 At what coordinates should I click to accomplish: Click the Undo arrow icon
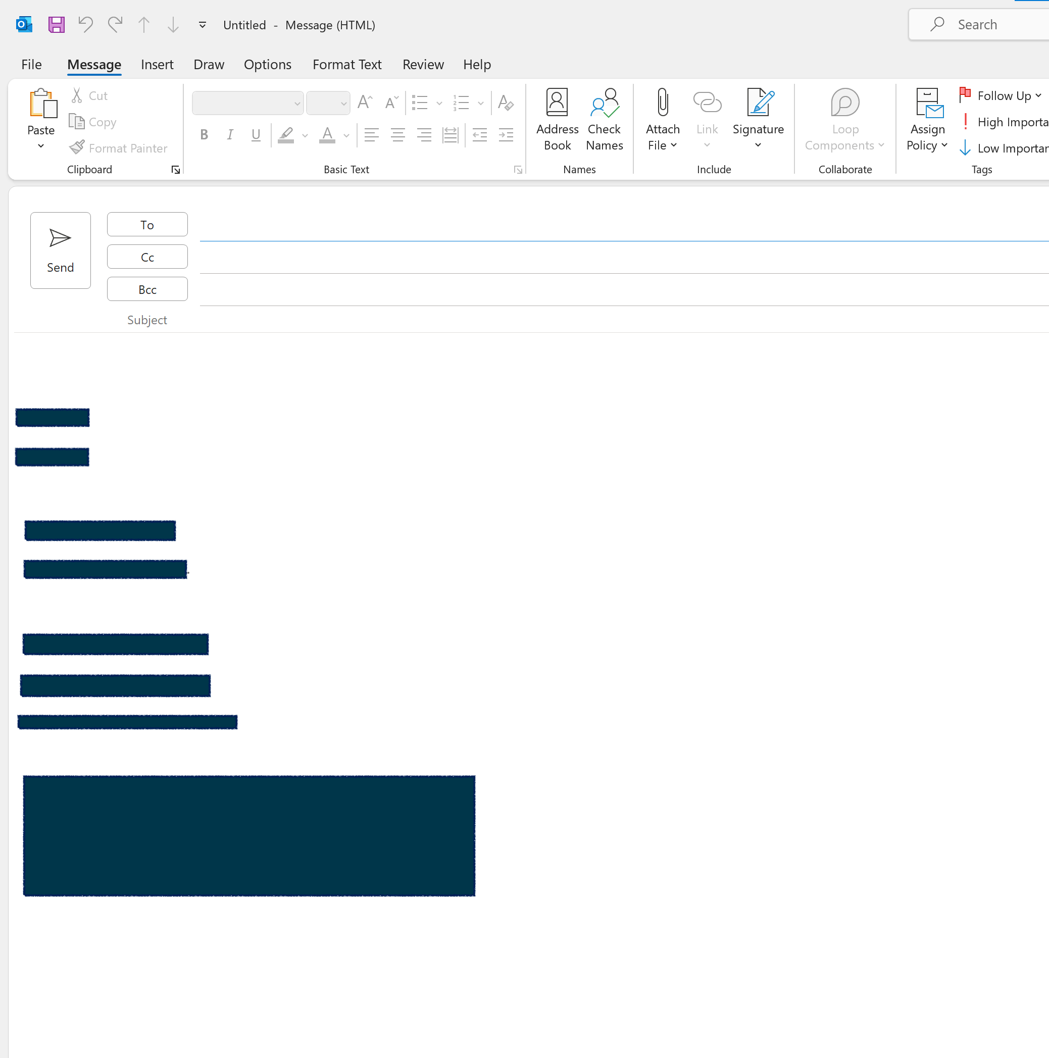point(85,25)
